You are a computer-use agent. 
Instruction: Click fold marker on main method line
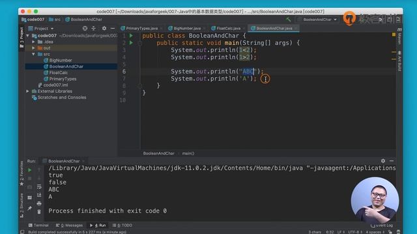tap(140, 43)
